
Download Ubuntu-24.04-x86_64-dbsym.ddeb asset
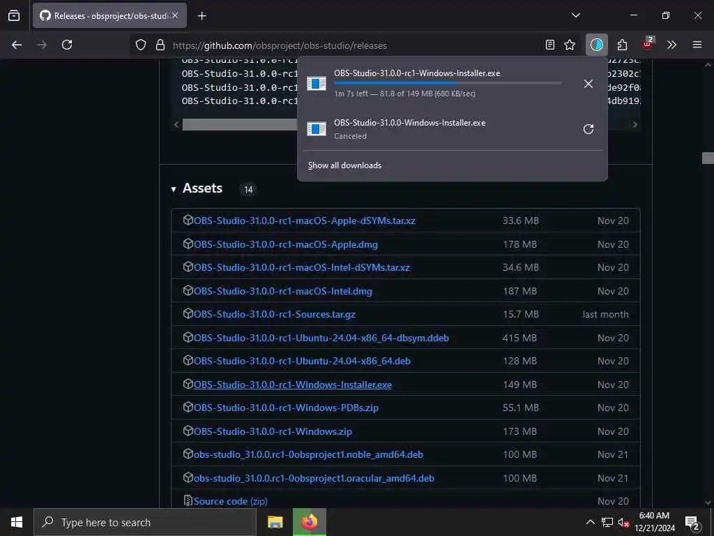321,338
